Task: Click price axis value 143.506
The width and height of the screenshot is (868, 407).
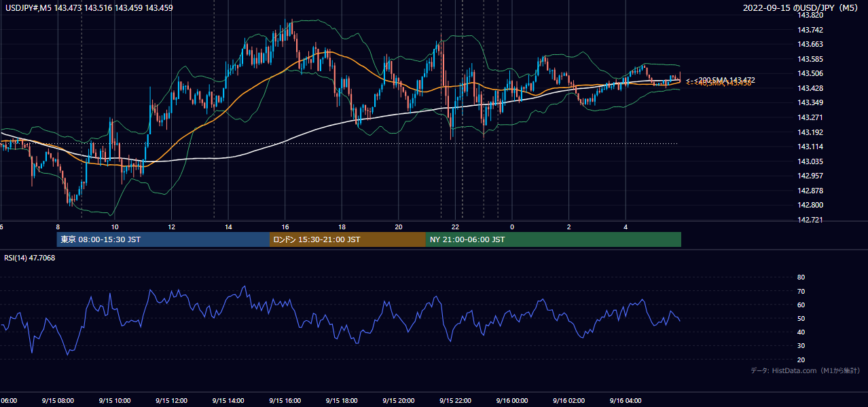Action: point(810,73)
